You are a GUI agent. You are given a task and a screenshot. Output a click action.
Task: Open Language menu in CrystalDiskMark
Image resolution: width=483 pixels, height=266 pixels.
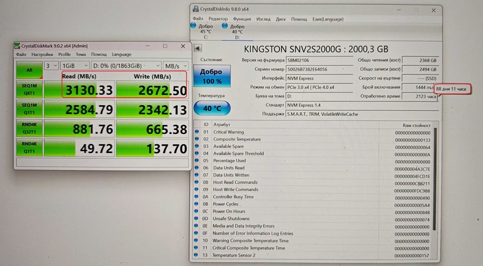tap(122, 55)
